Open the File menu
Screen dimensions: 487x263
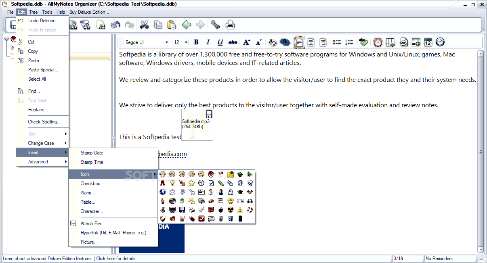click(x=10, y=12)
